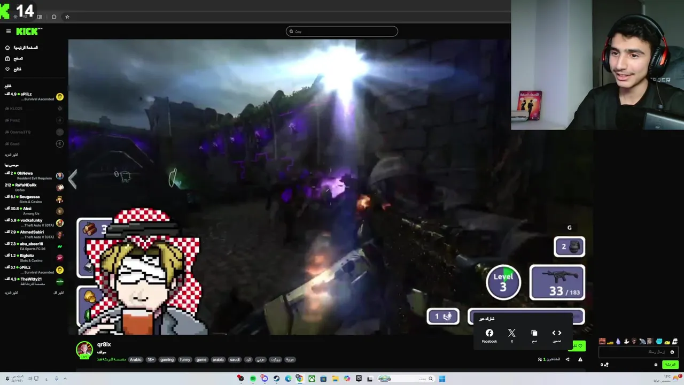Open qr8ix streamer avatar

pyautogui.click(x=84, y=350)
